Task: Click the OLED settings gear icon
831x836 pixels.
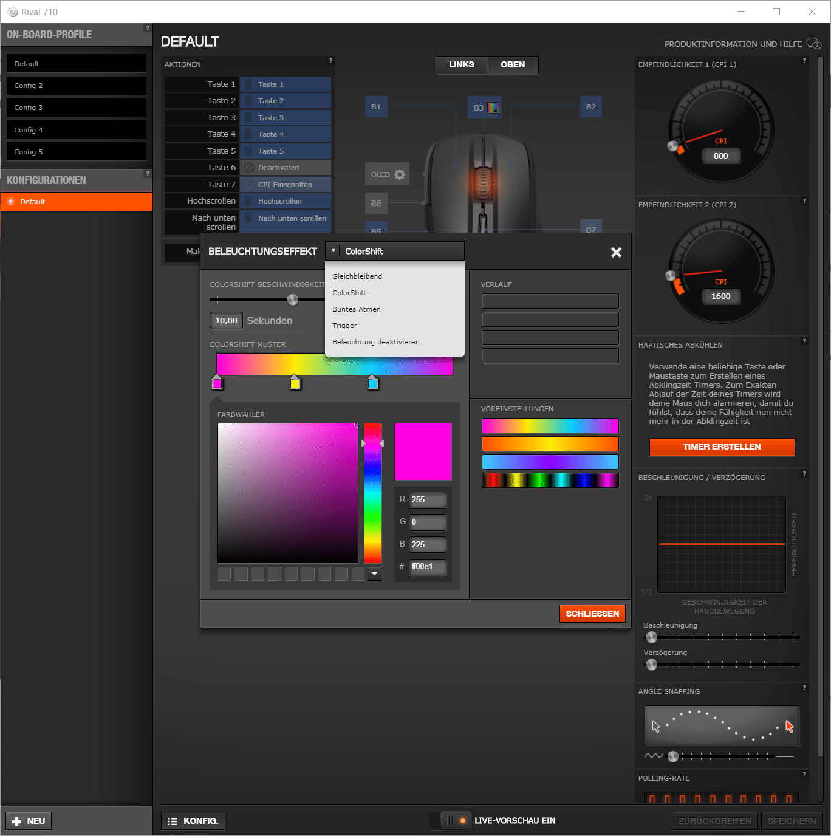Action: (x=399, y=174)
